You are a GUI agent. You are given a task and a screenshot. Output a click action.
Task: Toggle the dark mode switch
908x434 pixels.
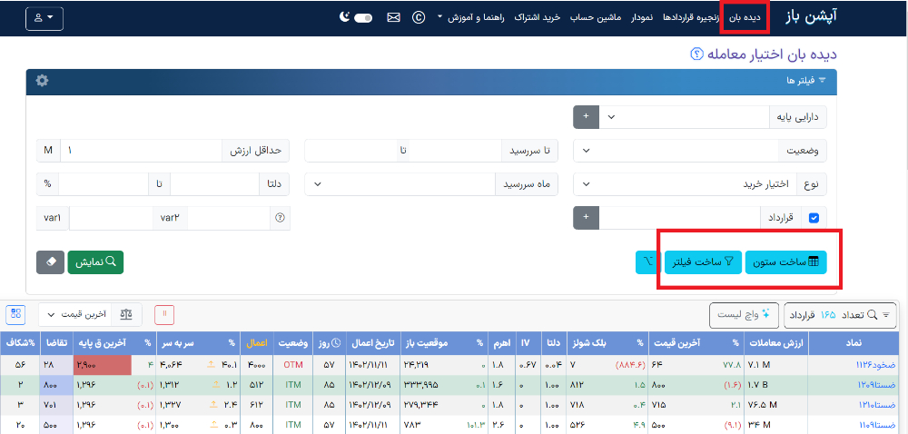click(x=362, y=18)
